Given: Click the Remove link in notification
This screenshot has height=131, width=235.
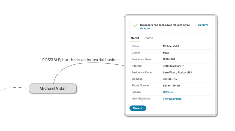Looking at the screenshot, I should 203,25.
